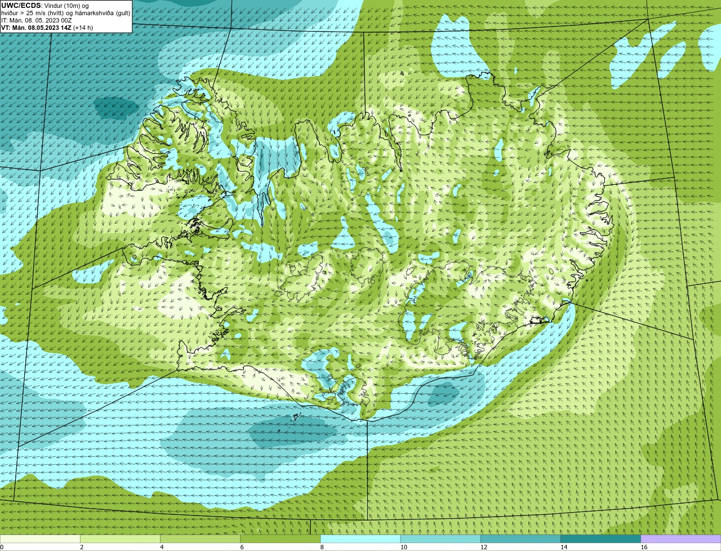Click the title line 'UWC/ECDS: Vindur (10m) og'

click(x=45, y=6)
